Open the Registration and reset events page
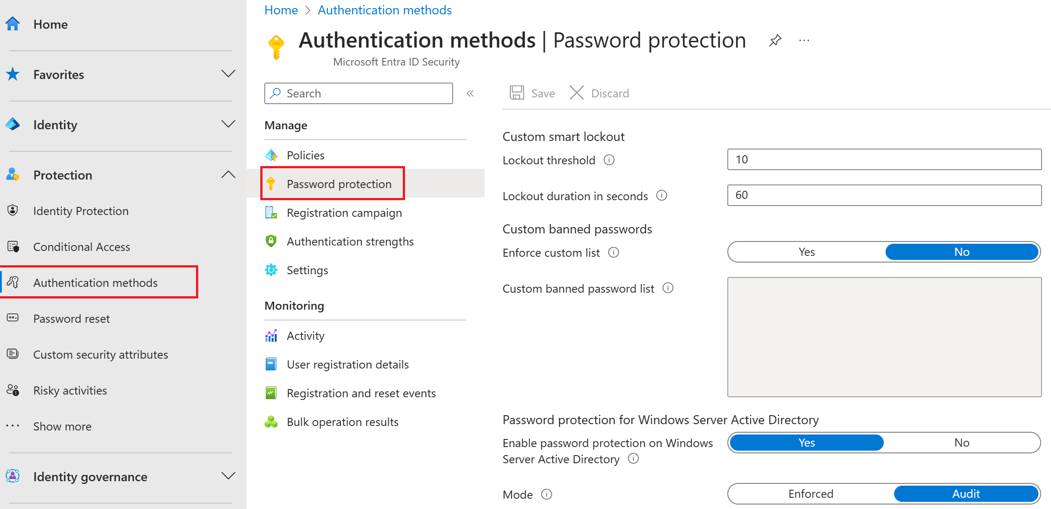Image resolution: width=1051 pixels, height=509 pixels. (x=361, y=393)
